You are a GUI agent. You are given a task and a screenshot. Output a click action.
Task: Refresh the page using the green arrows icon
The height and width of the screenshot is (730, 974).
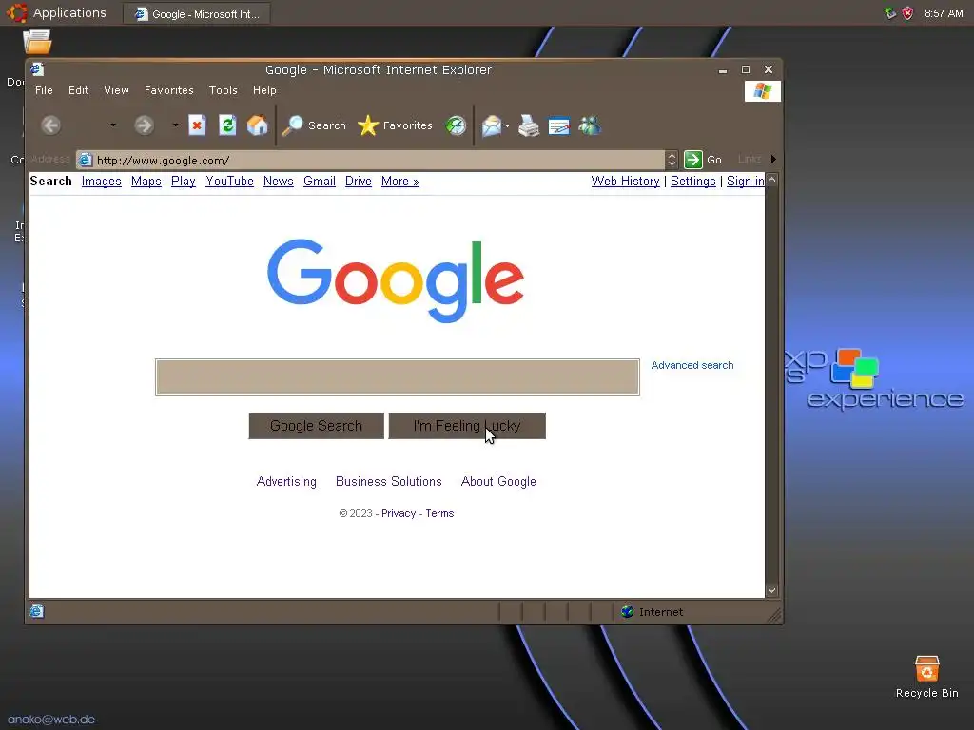point(227,125)
